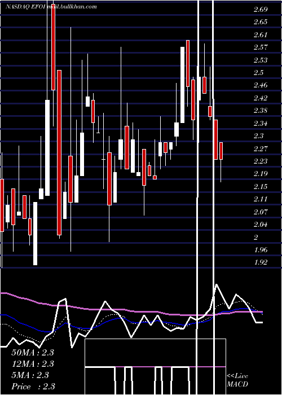Click the 2.19 price axis label
Image resolution: width=282 pixels, height=395 pixels.
point(261,174)
